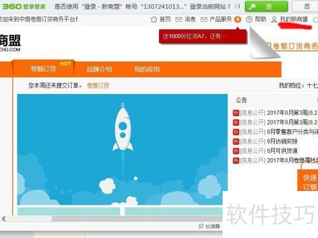Click the 否 button in 360 login bar

coord(305,6)
